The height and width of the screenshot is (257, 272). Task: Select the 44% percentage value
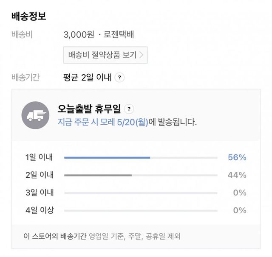tap(237, 175)
